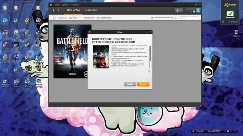Viewport: 243px width, 136px height.
Task: Refresh the games library
Action: tap(54, 18)
